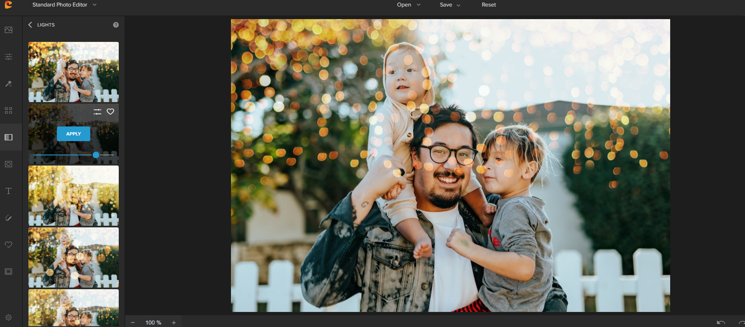Image resolution: width=745 pixels, height=327 pixels.
Task: Open the frames sidebar icon
Action: click(9, 271)
